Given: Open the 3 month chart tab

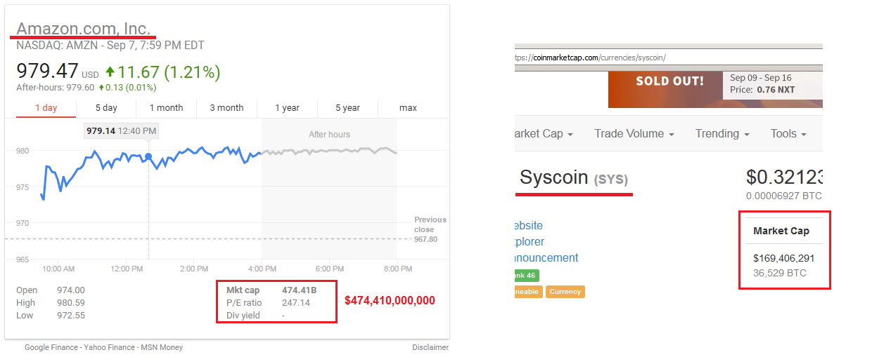Looking at the screenshot, I should coord(226,107).
